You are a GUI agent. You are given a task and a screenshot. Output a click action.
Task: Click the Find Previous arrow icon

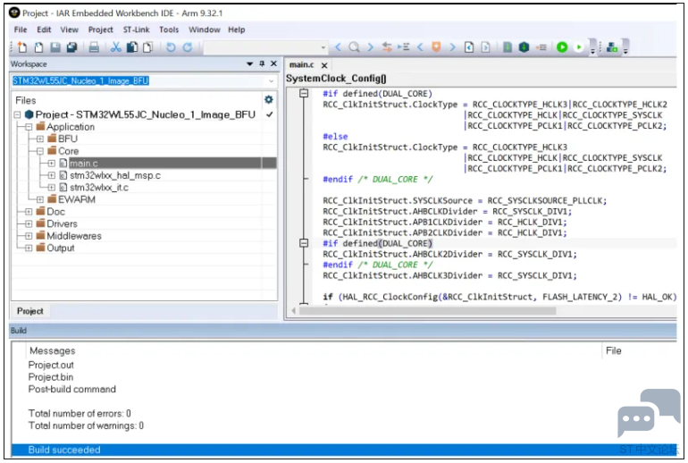coord(338,47)
